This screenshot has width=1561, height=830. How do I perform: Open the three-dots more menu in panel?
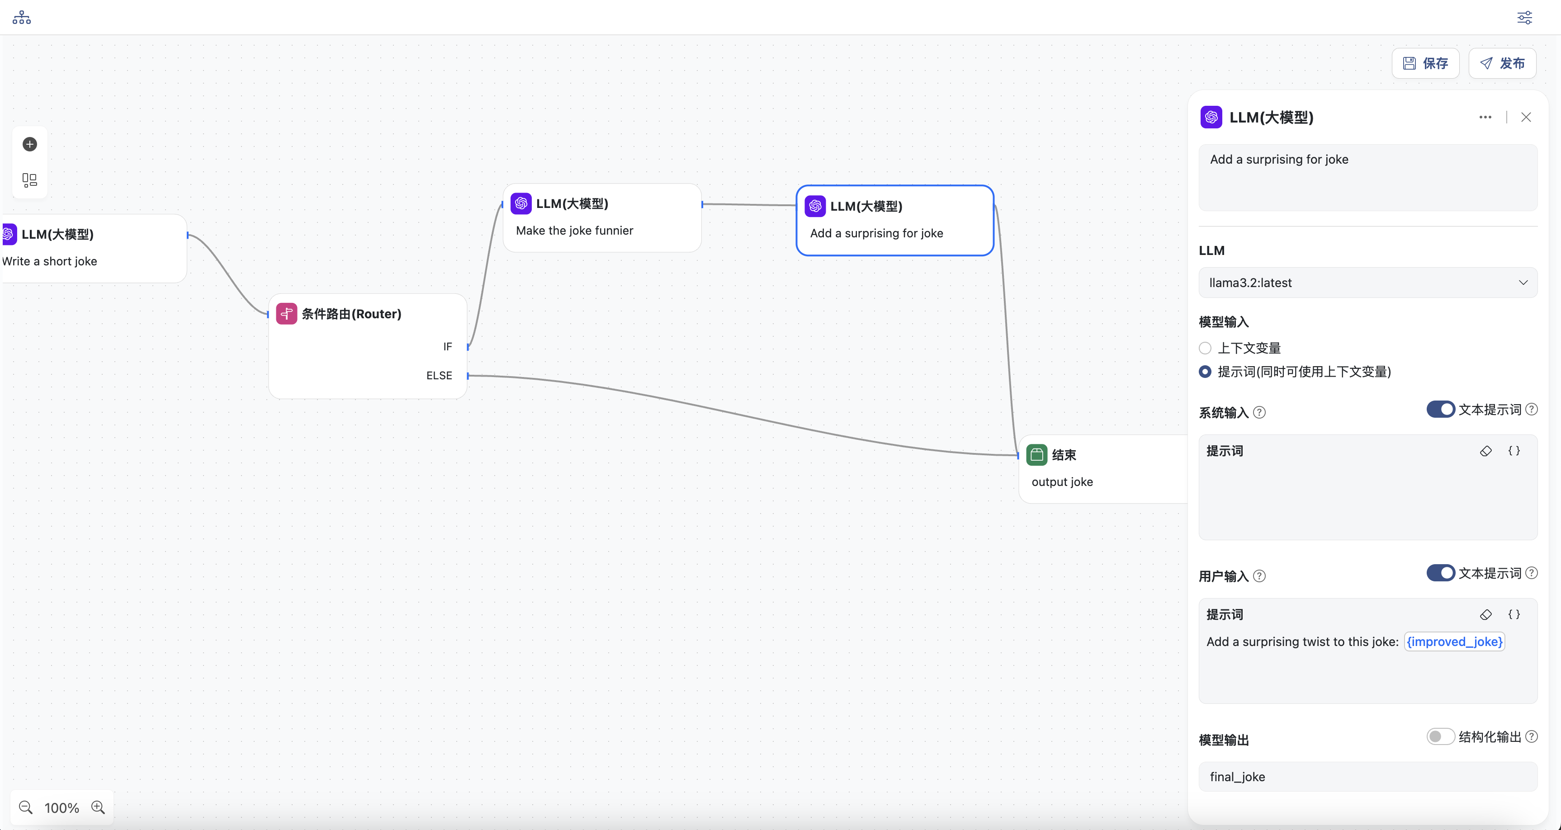[x=1485, y=117]
